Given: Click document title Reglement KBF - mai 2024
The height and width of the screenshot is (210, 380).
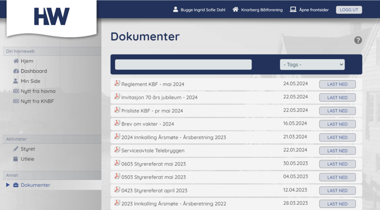Looking at the screenshot, I should [x=153, y=84].
